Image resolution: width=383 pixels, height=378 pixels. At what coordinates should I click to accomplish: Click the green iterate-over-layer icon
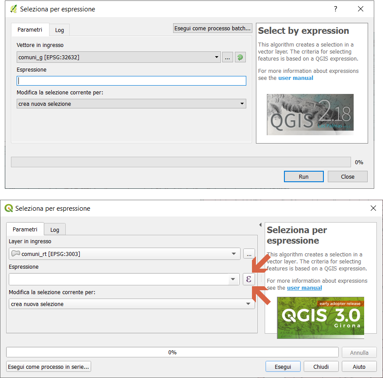[x=240, y=58]
